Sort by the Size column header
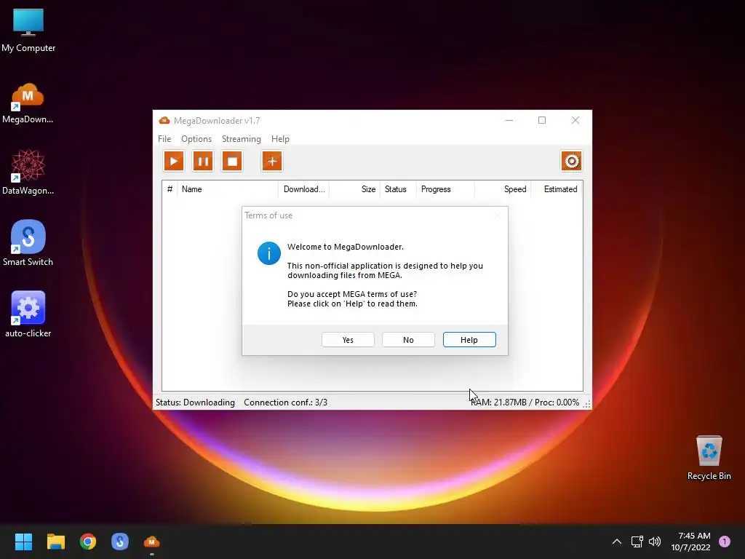745x559 pixels. [x=354, y=189]
